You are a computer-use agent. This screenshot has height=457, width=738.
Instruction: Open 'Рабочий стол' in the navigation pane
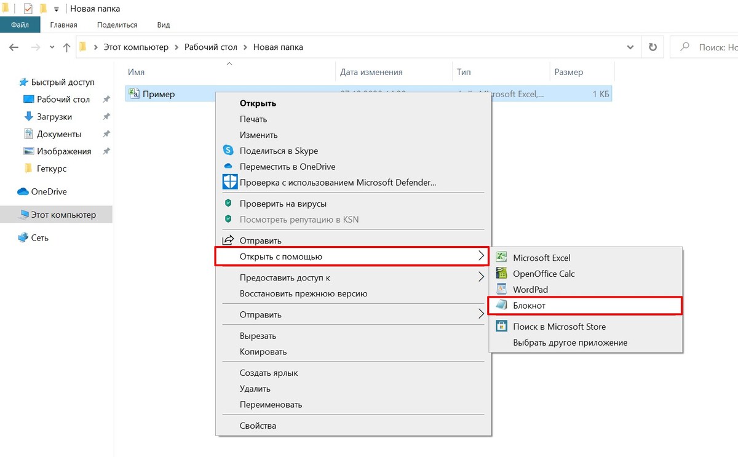[63, 100]
